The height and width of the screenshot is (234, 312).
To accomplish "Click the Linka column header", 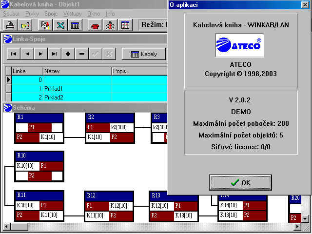I will pos(27,71).
